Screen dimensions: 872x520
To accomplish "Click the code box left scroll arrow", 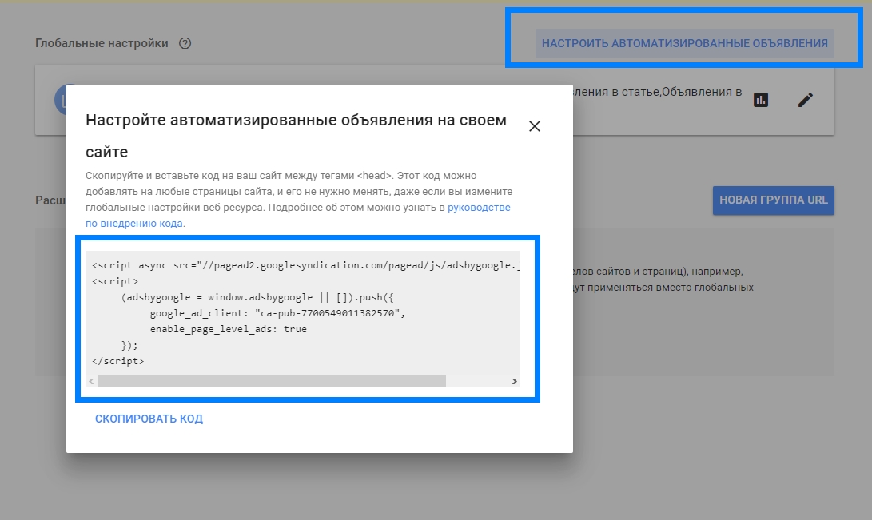I will pyautogui.click(x=91, y=381).
